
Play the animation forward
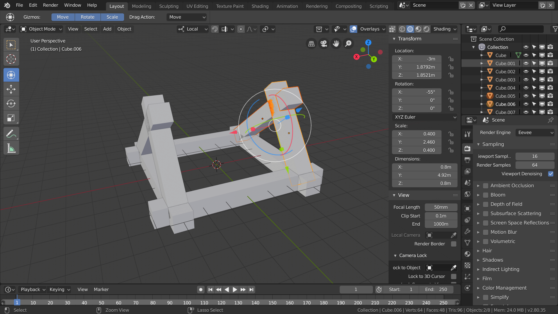tap(235, 290)
